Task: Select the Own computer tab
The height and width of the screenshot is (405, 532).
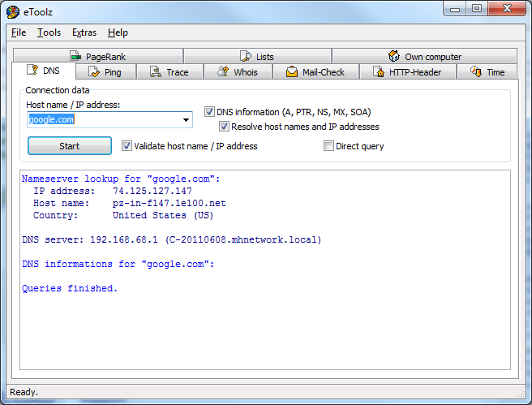Action: (x=424, y=56)
